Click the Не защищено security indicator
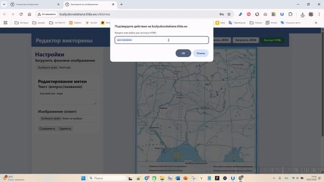The height and width of the screenshot is (182, 324). [47, 14]
